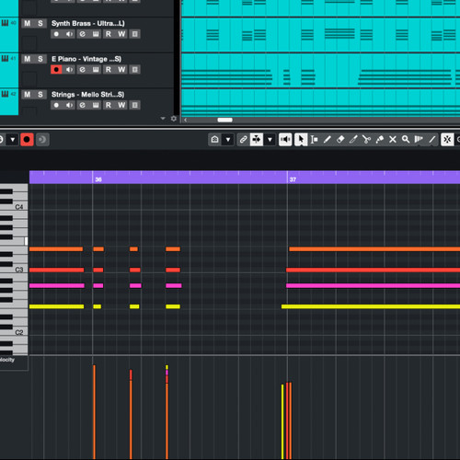
Task: Select the Range Selection tool
Action: pyautogui.click(x=314, y=140)
